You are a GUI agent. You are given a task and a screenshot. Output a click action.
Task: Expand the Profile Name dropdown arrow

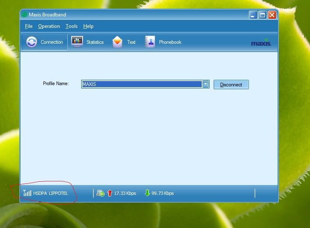click(x=205, y=84)
